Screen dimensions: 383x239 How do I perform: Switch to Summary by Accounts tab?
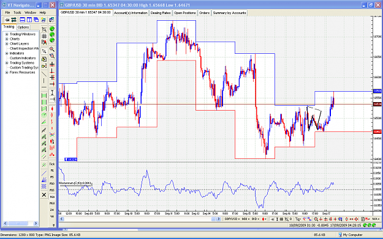coord(229,13)
